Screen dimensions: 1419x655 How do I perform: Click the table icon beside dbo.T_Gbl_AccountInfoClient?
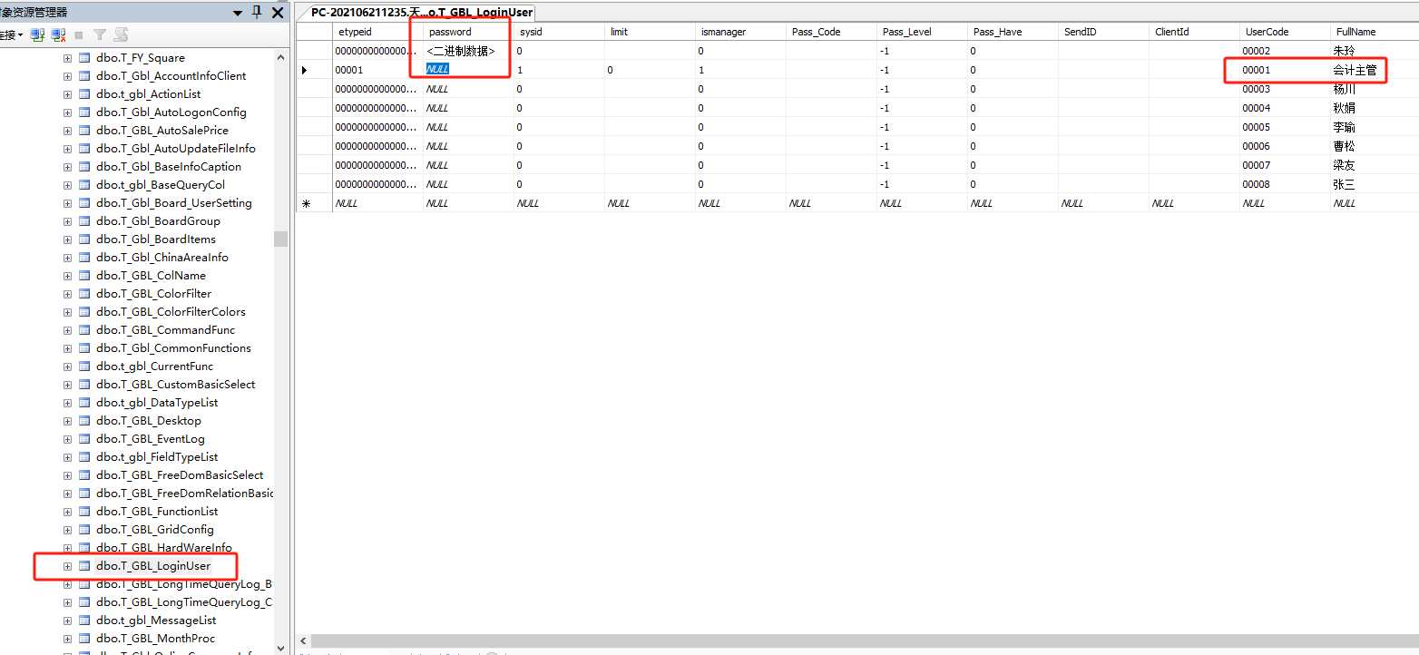(84, 76)
